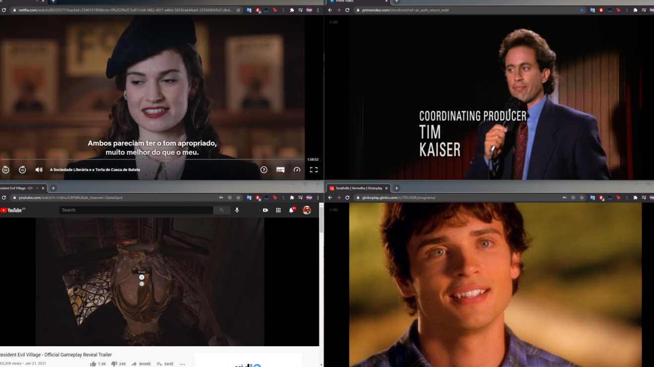
Task: Open Google Translate extension in Netflix window
Action: pos(249,10)
